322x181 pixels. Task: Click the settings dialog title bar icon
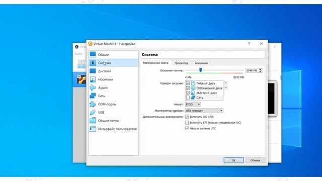[90, 44]
